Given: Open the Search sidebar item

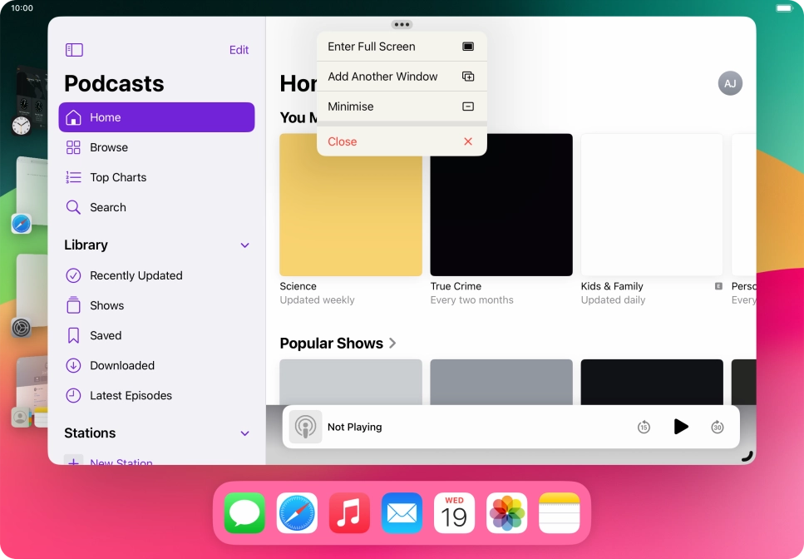Looking at the screenshot, I should coord(108,207).
